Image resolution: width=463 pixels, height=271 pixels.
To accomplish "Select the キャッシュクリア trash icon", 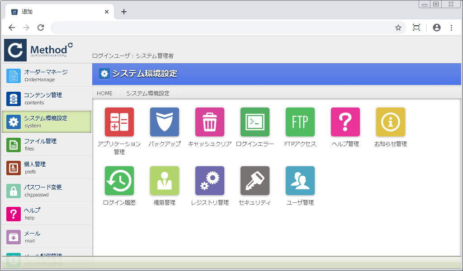I will pyautogui.click(x=210, y=122).
